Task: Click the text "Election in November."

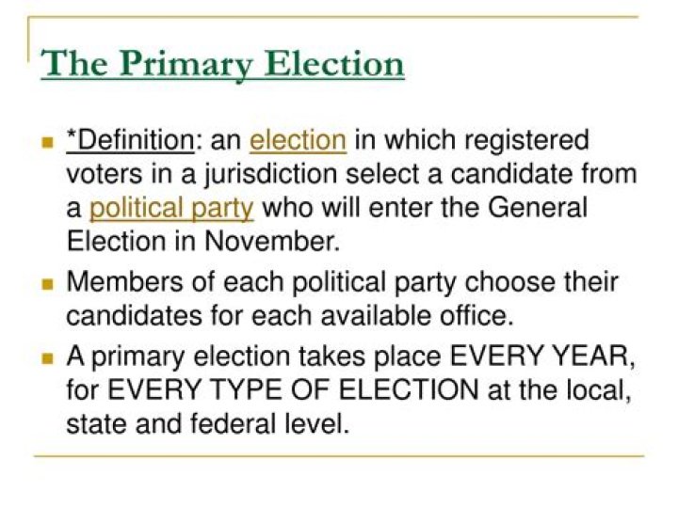Action: click(202, 241)
